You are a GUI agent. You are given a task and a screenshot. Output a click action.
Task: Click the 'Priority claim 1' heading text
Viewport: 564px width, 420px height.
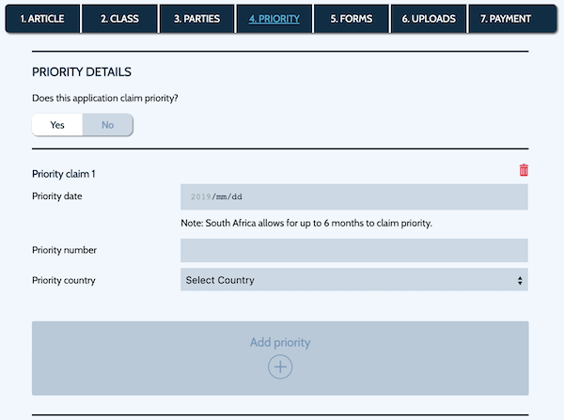[x=64, y=174]
